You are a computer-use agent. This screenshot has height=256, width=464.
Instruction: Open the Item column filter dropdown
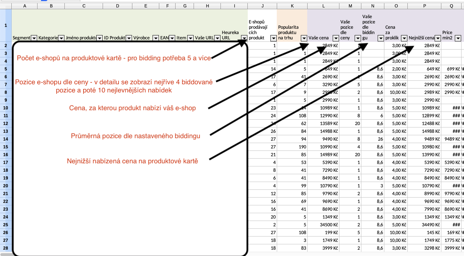click(x=190, y=38)
